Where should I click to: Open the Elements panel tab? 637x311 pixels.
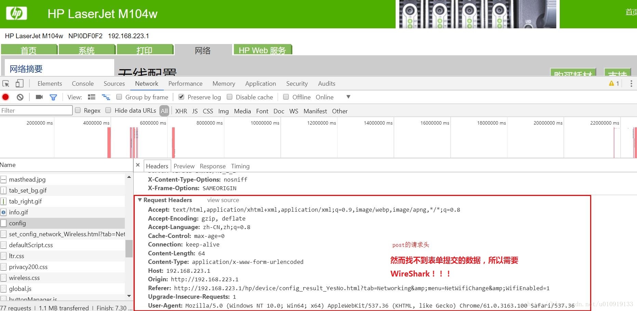pos(50,84)
